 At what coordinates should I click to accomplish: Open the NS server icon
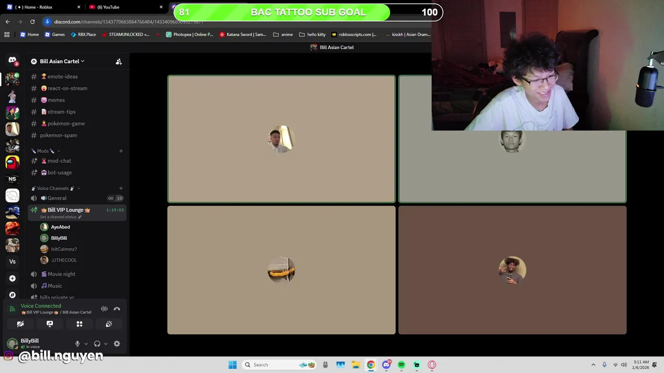[12, 179]
